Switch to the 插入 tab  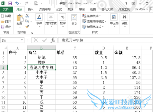[31, 9]
